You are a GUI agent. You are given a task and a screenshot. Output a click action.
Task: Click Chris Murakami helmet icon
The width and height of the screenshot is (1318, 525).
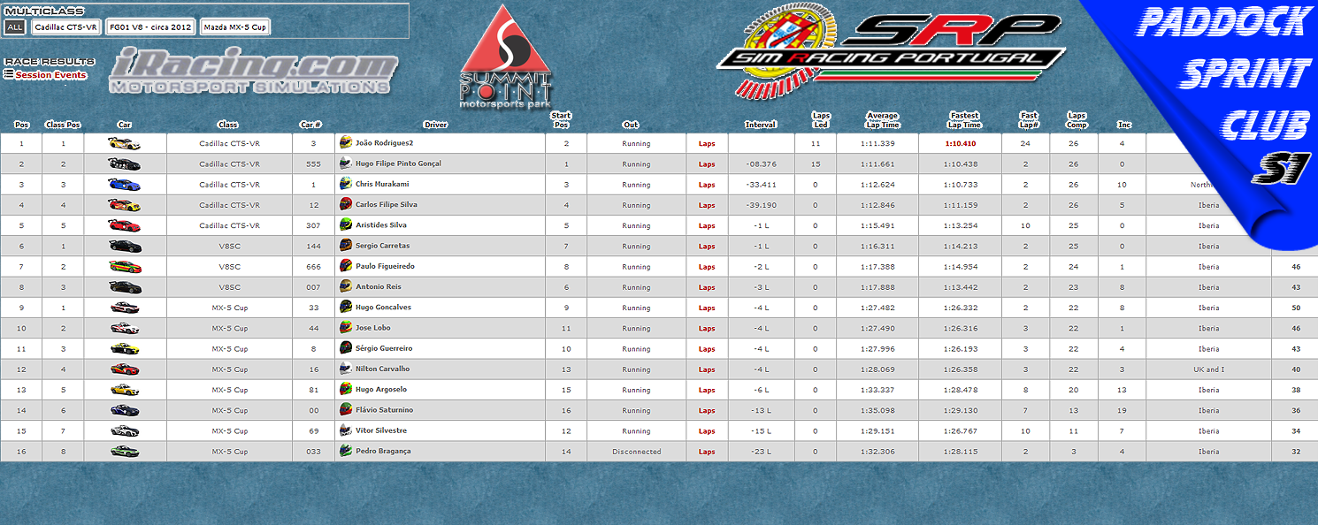pyautogui.click(x=346, y=184)
